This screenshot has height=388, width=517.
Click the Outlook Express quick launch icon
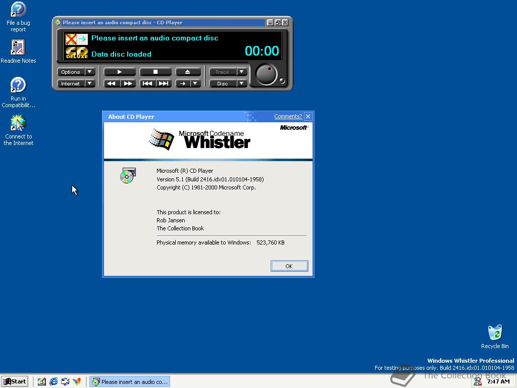click(x=65, y=381)
